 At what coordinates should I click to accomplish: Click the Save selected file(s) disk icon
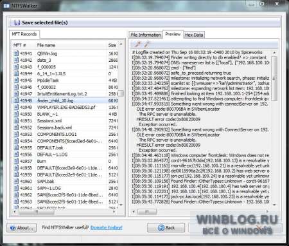(17, 23)
